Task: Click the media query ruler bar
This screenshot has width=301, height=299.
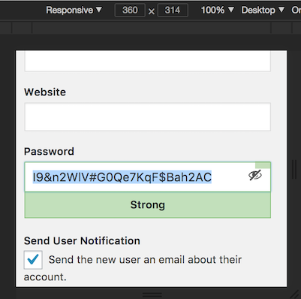Action: pyautogui.click(x=150, y=28)
